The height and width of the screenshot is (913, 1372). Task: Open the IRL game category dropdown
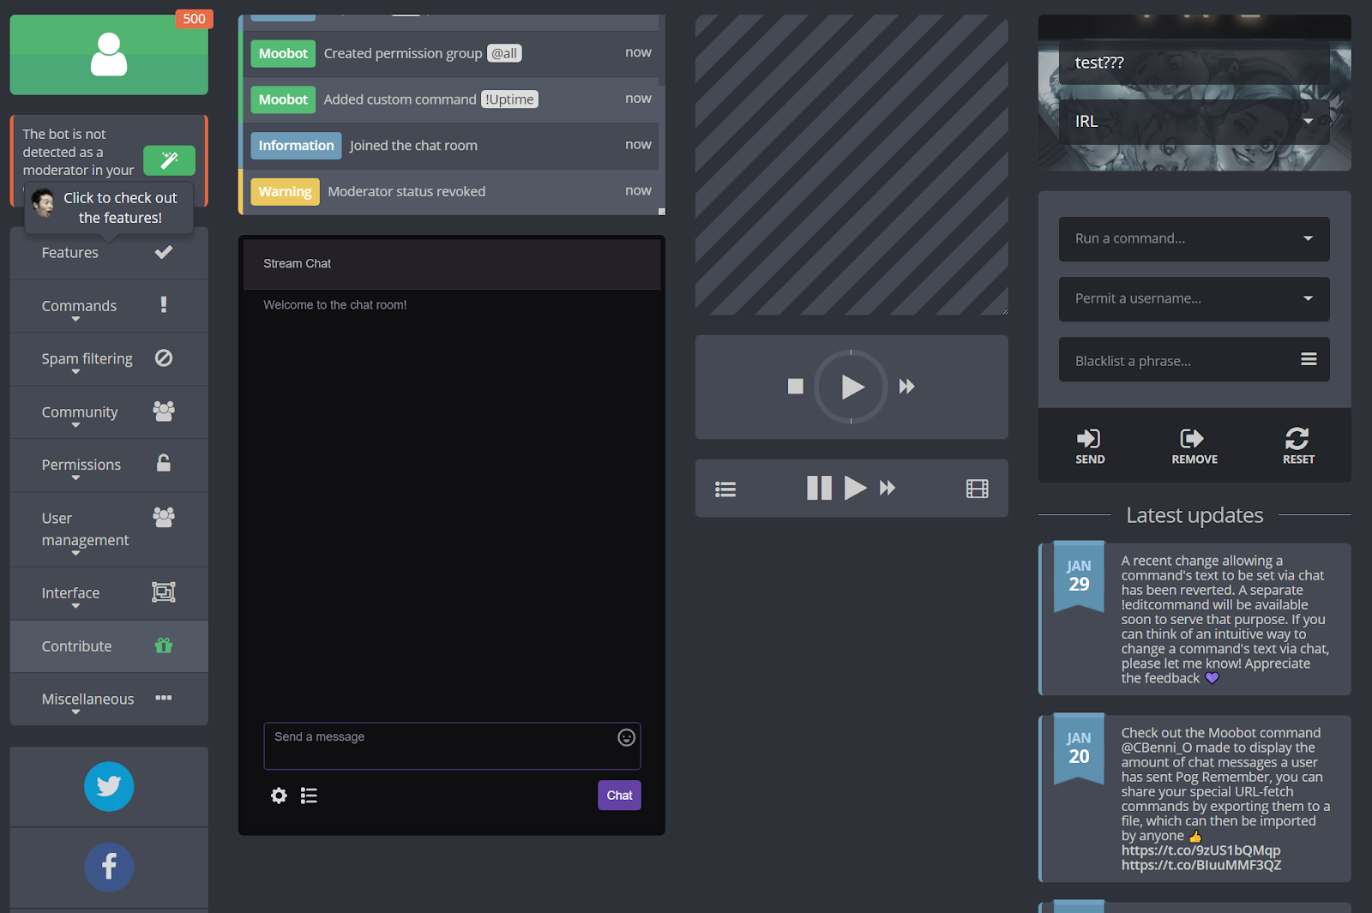(x=1194, y=122)
